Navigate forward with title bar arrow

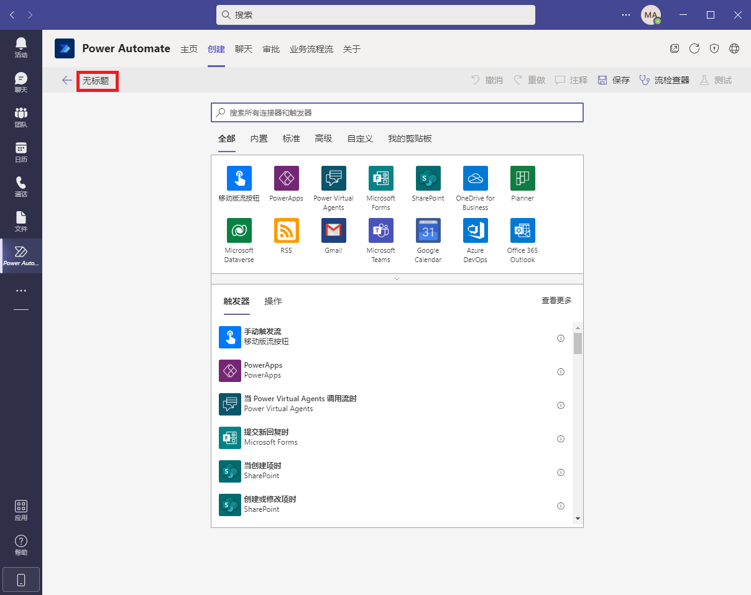coord(30,15)
